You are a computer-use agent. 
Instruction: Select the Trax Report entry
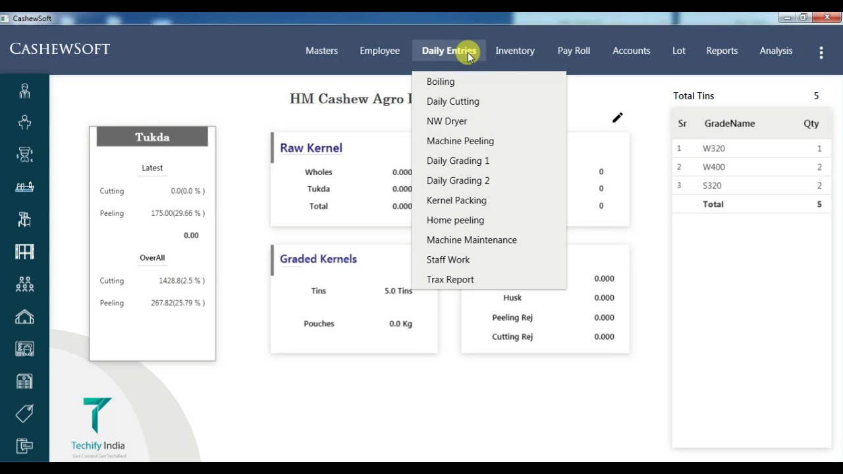450,279
